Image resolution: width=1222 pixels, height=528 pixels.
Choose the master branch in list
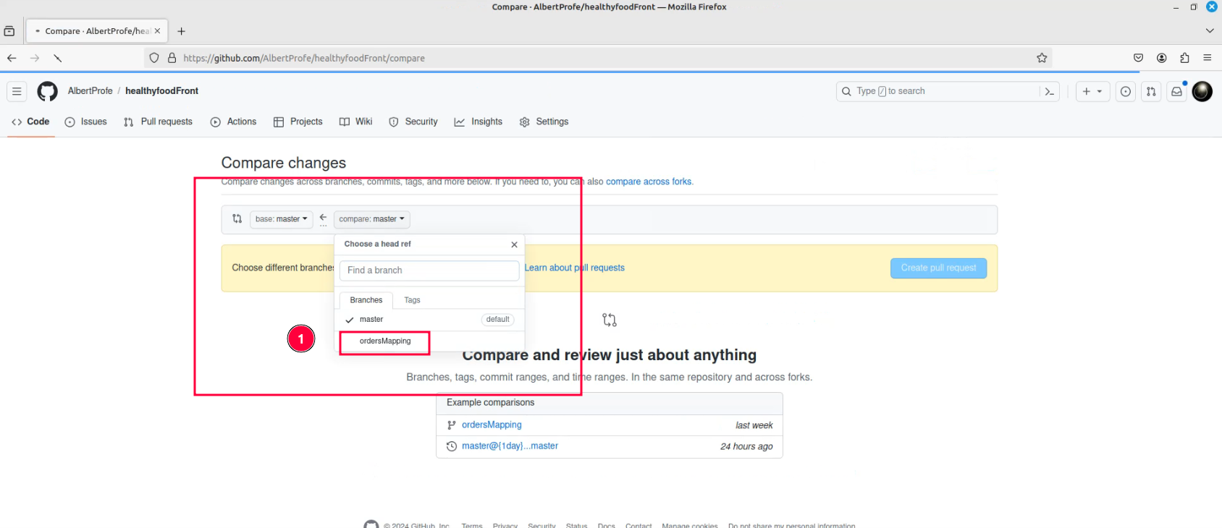[429, 320]
